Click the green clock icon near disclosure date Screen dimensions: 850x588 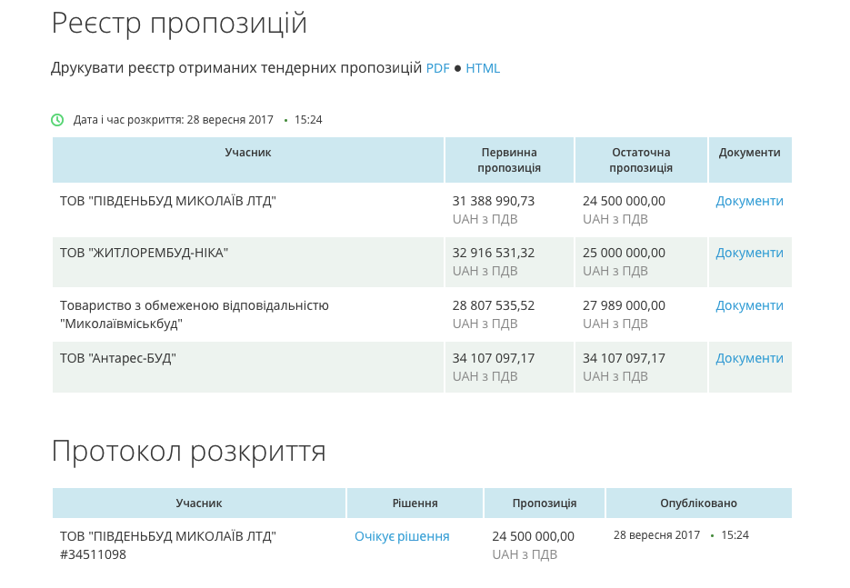(x=57, y=120)
